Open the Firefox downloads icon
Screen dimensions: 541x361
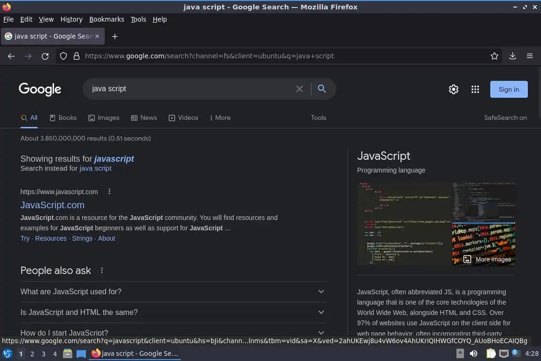pyautogui.click(x=513, y=56)
